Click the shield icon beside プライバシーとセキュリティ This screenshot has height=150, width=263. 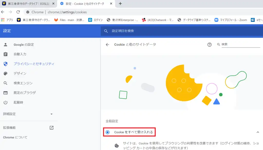click(x=6, y=64)
